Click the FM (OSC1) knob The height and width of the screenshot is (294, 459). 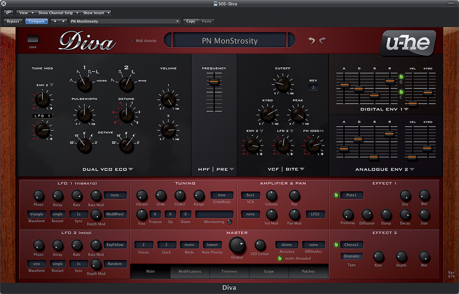pos(313,145)
